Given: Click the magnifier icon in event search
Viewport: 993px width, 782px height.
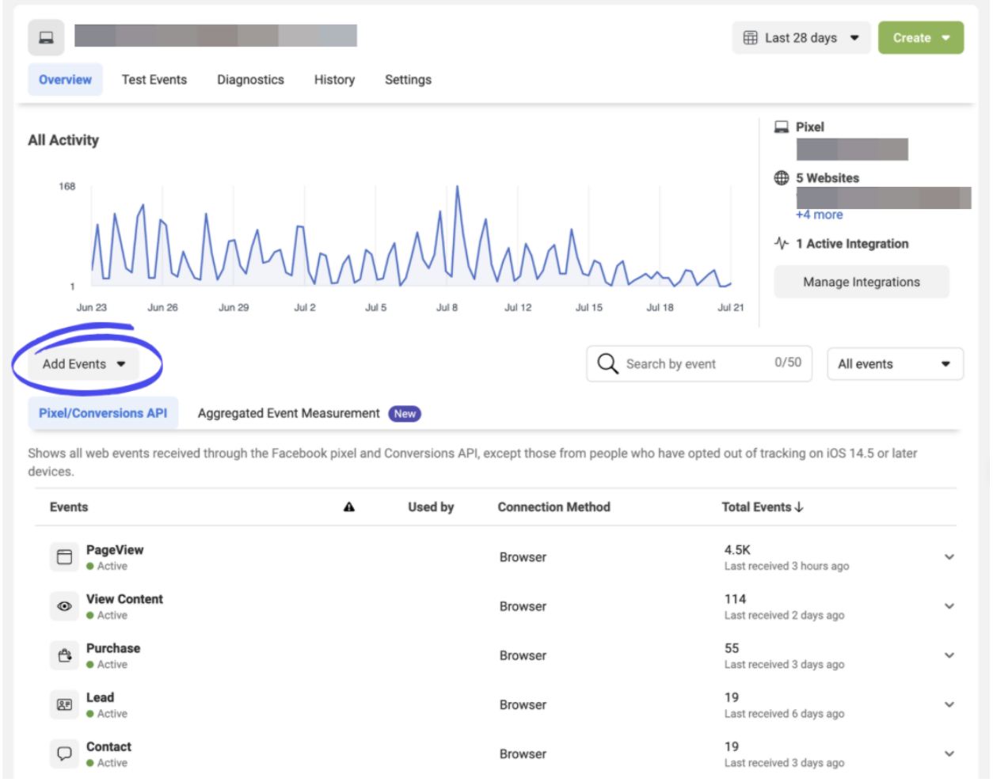Looking at the screenshot, I should [607, 363].
